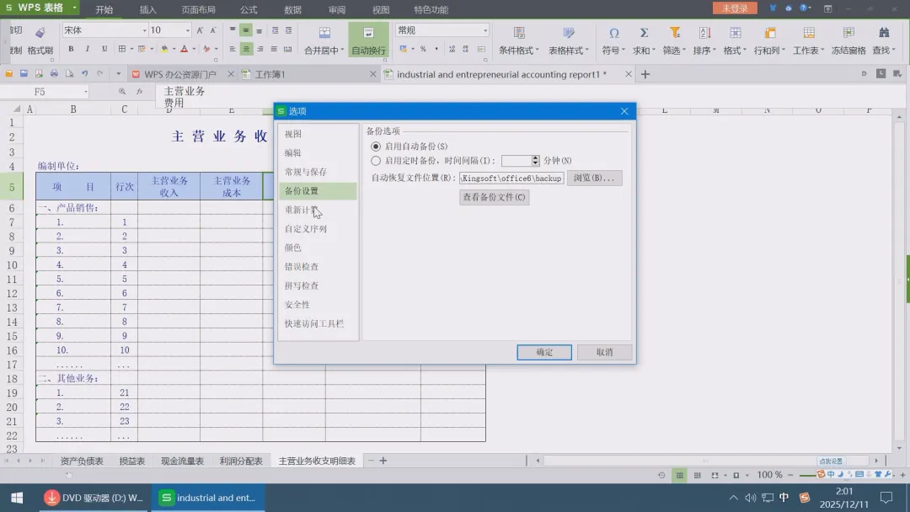Expand the border style dropdown arrow
This screenshot has width=910, height=512.
click(131, 50)
